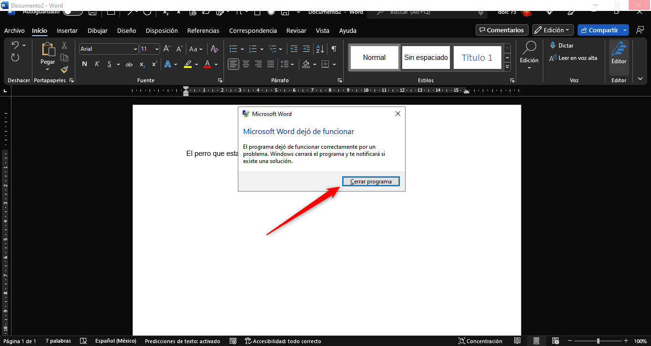
Task: Click the borders icon
Action: point(325,64)
